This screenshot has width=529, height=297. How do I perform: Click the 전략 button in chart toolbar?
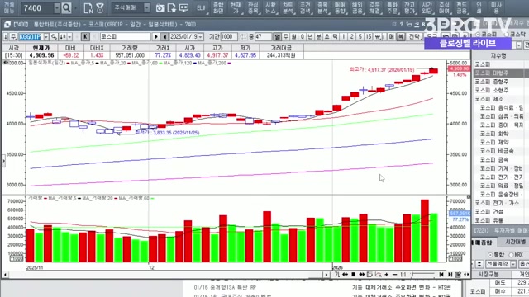click(415, 36)
